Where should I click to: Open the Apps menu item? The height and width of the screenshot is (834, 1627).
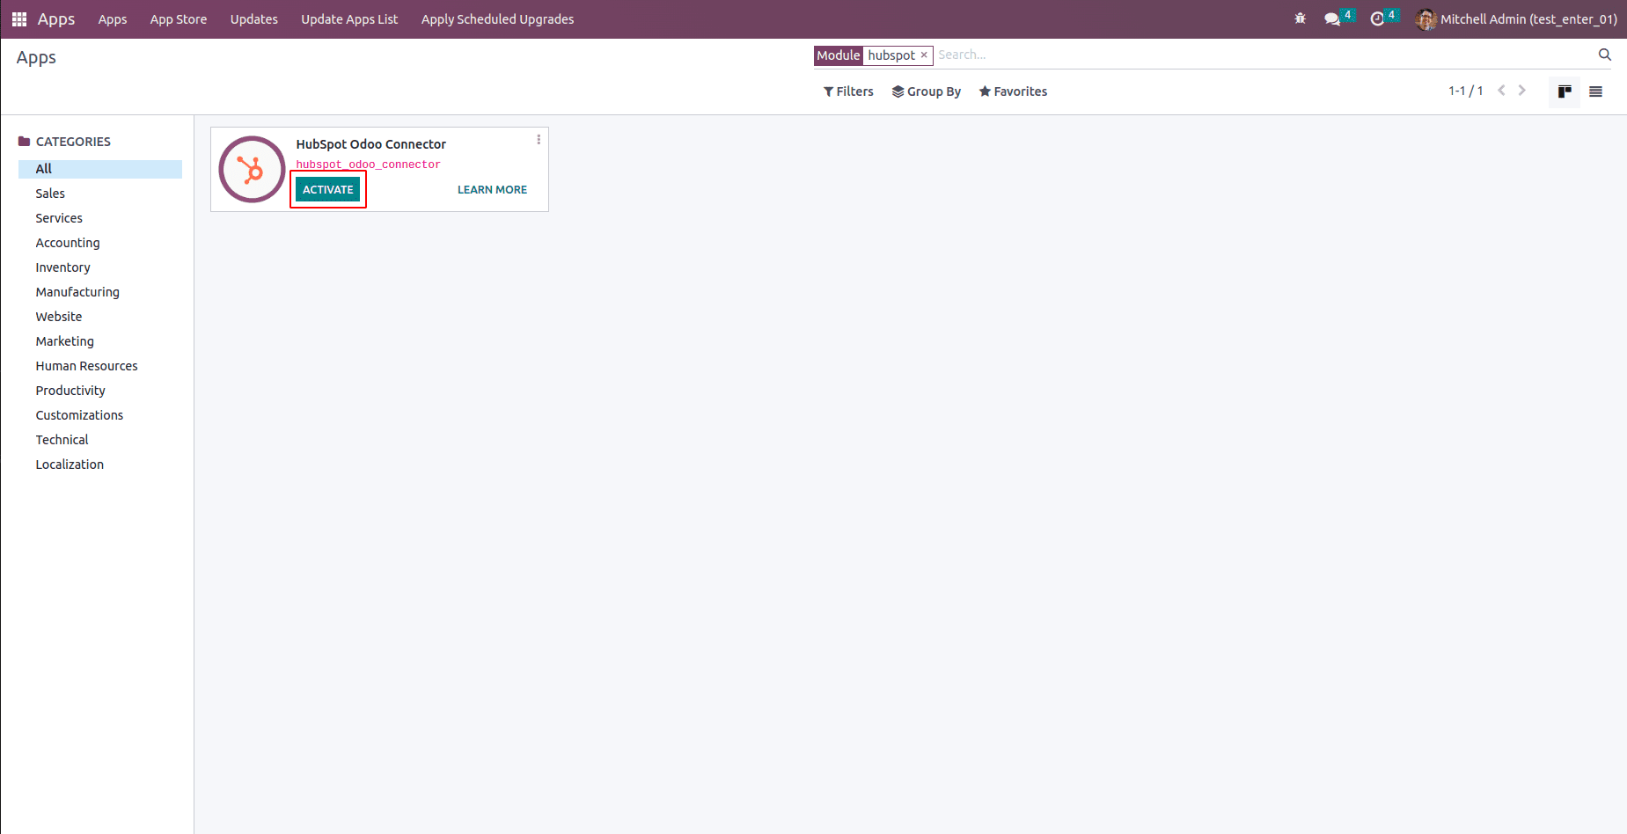(113, 19)
